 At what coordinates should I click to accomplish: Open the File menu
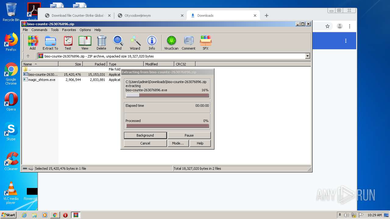(x=25, y=30)
